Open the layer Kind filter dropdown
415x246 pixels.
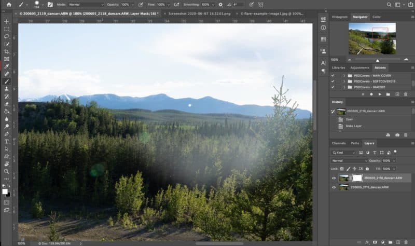coord(343,153)
